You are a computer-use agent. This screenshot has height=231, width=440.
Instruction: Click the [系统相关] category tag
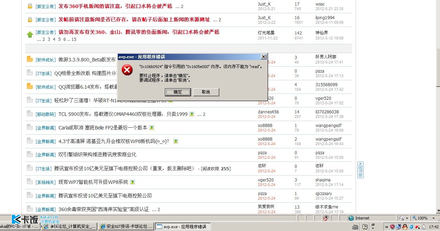tap(45, 182)
